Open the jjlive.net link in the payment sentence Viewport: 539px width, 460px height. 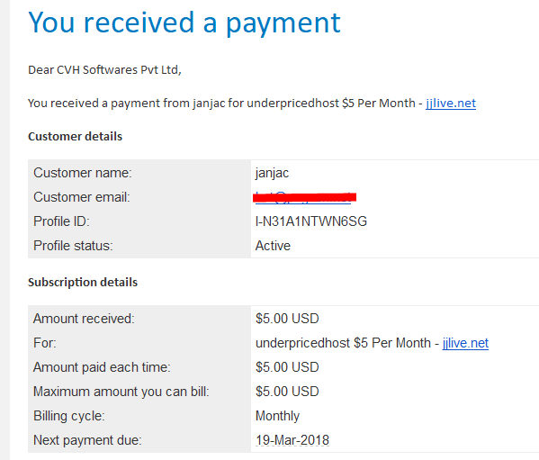coord(451,104)
